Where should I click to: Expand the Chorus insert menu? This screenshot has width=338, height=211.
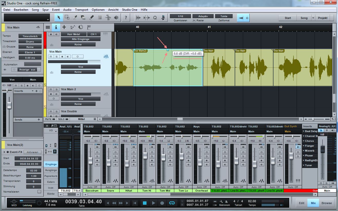304,141
